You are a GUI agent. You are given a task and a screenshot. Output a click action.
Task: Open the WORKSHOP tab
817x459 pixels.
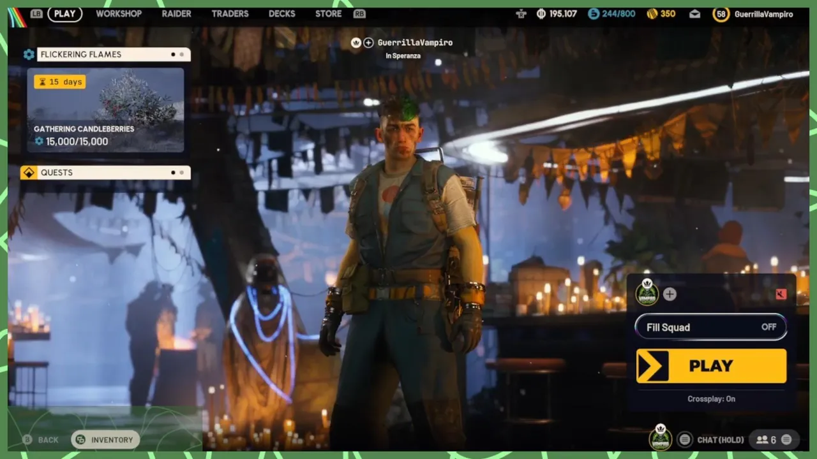point(119,13)
